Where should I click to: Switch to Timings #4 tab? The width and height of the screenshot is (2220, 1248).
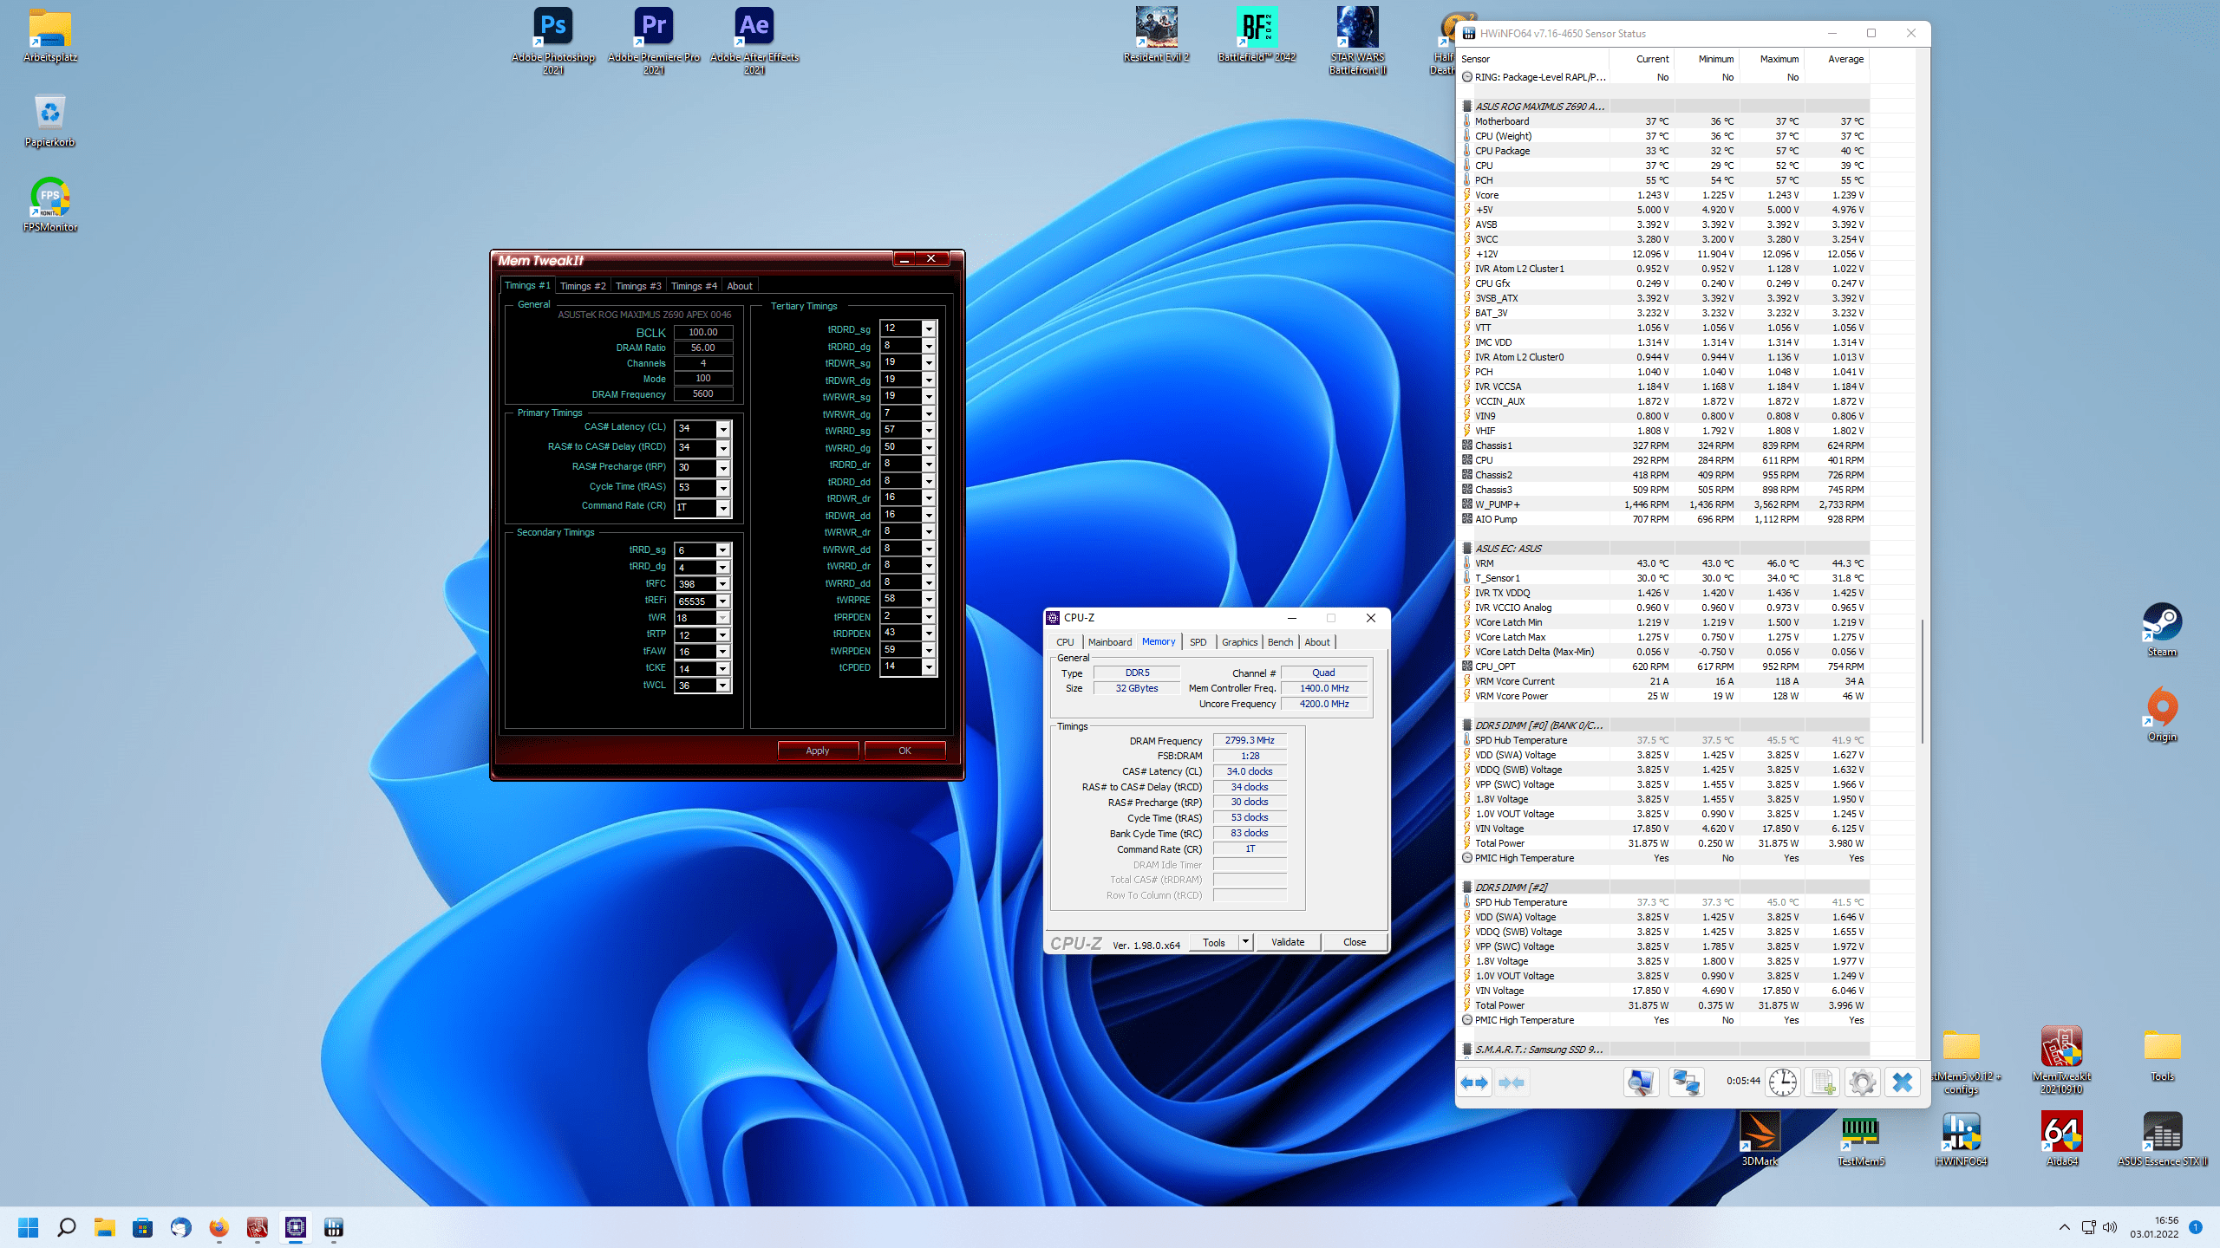(x=694, y=286)
